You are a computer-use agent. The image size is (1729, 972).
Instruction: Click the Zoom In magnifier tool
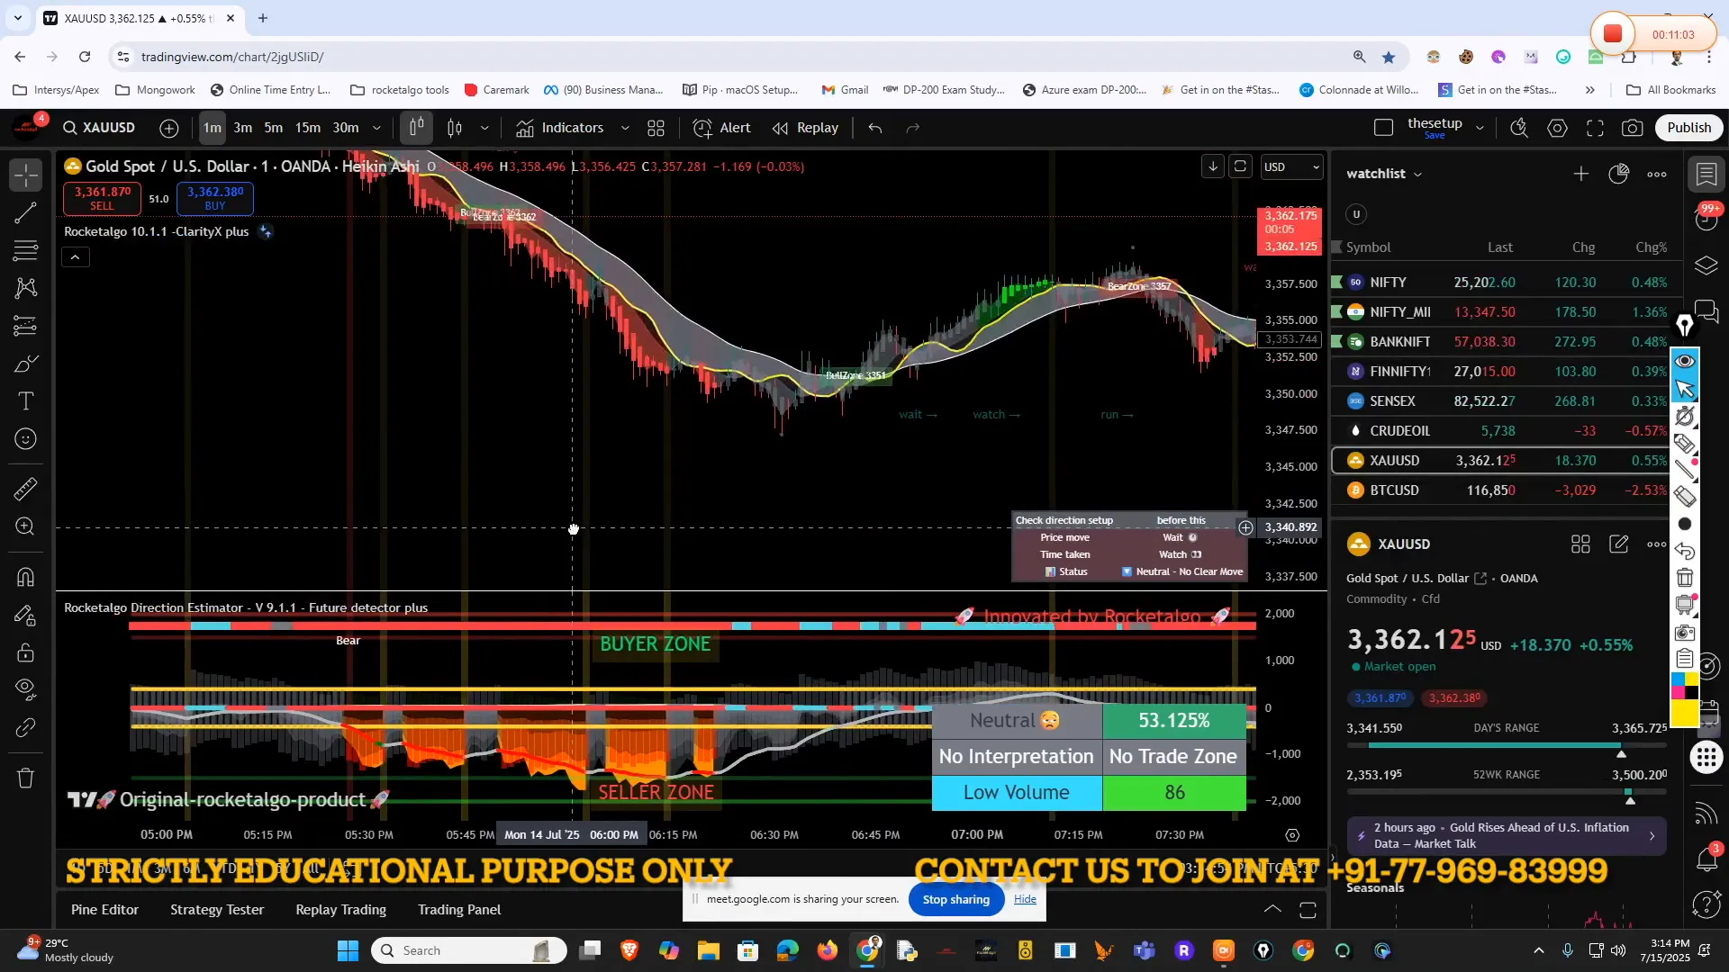[25, 527]
